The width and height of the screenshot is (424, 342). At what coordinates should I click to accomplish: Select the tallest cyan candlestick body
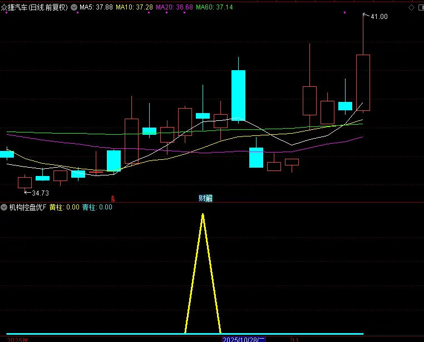point(239,95)
